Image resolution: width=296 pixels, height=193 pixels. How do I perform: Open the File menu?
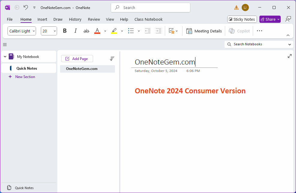click(10, 19)
